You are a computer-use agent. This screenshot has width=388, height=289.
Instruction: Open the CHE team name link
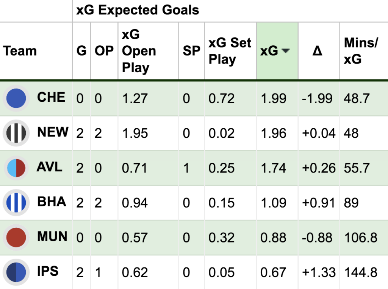(51, 97)
